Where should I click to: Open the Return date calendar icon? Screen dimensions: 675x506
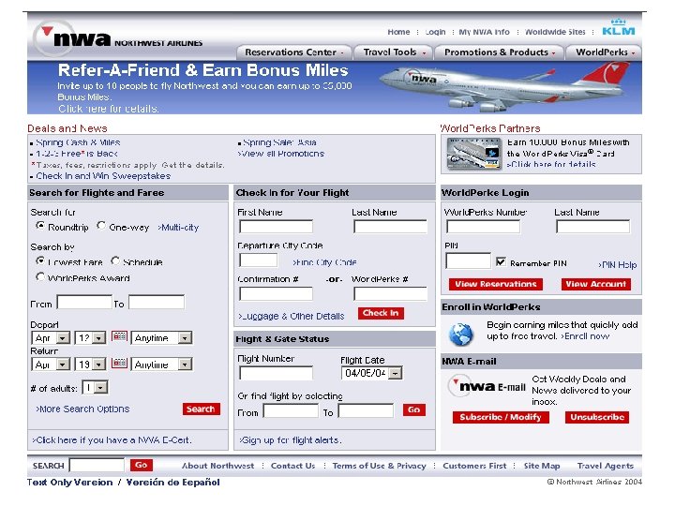click(119, 364)
